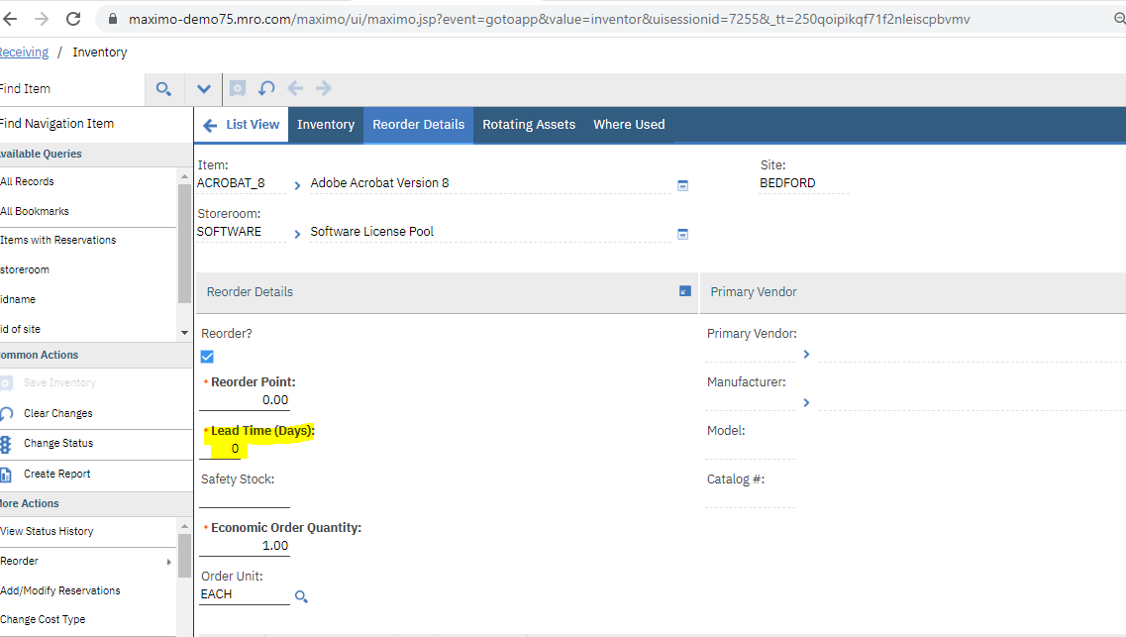Screen dimensions: 1126x637
Task: Open long description icon beside Software License Pool
Action: [682, 234]
